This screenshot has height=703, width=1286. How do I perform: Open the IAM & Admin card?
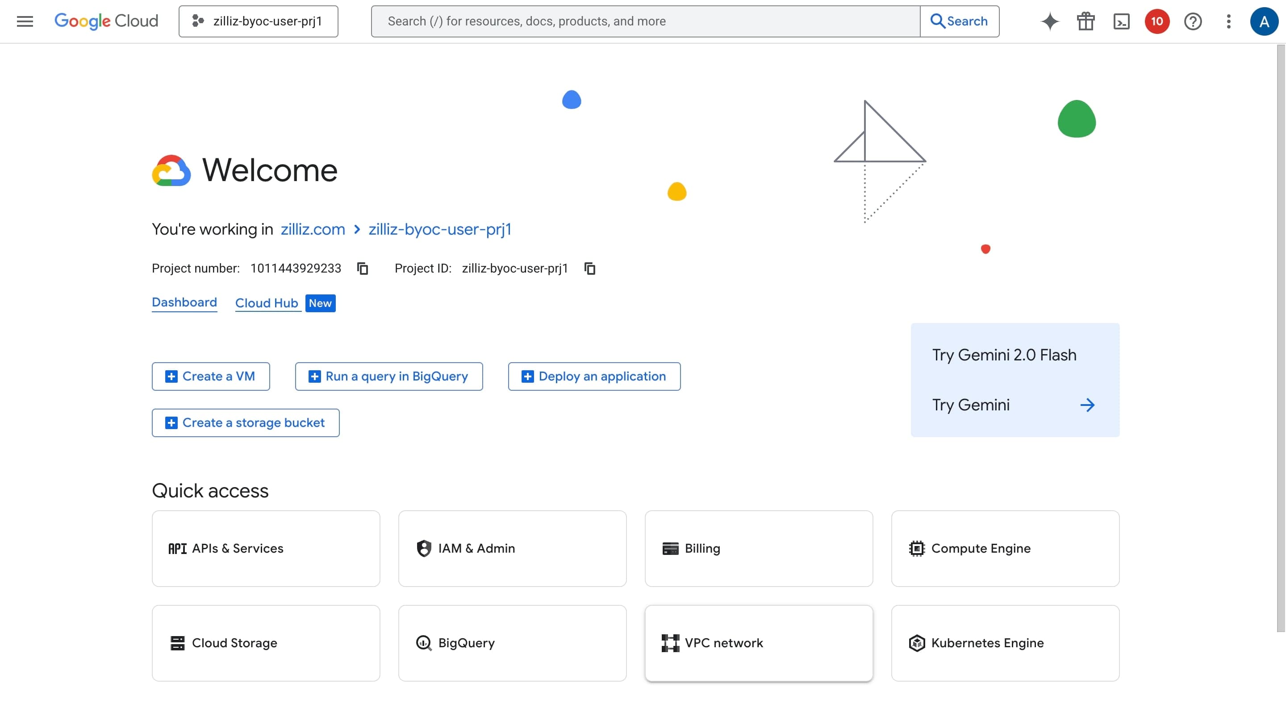(512, 549)
